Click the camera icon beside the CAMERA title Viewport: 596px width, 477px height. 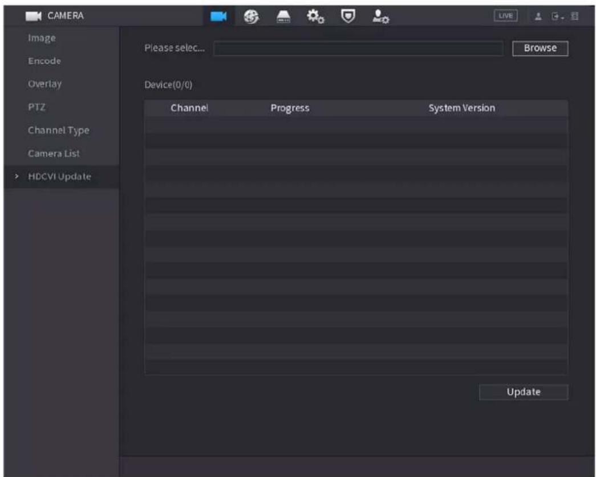34,16
